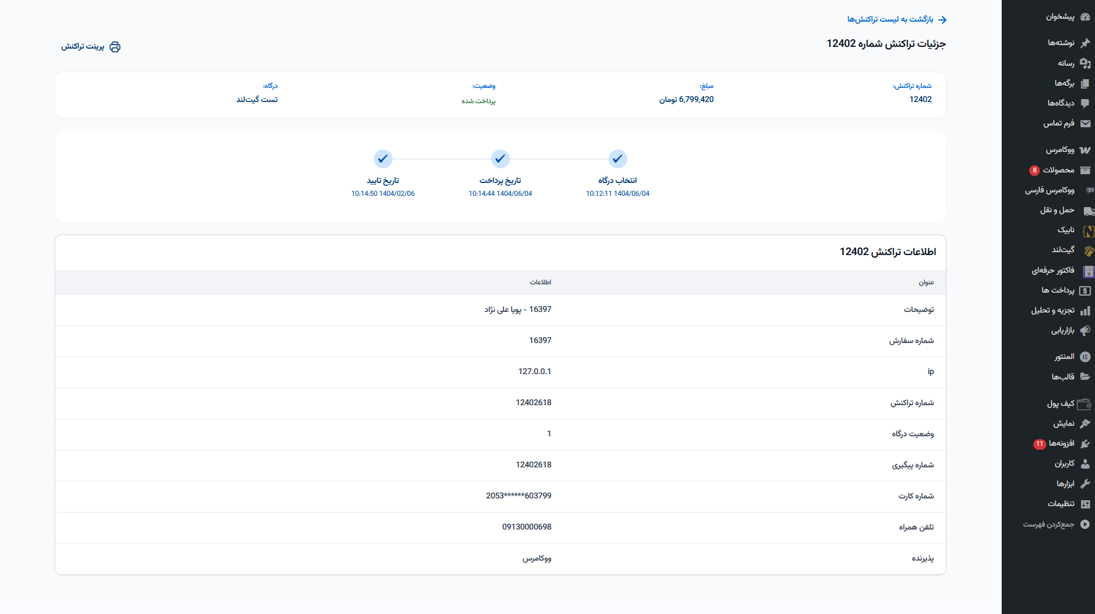The image size is (1095, 614).
Task: Go to Users (کاربران) menu
Action: tap(1064, 464)
